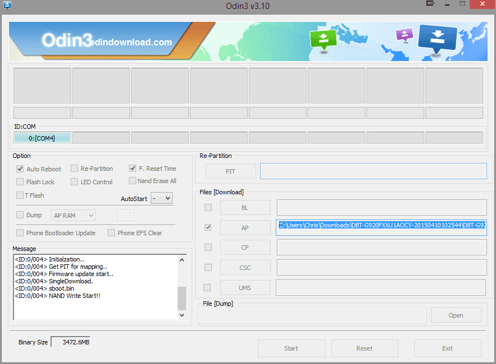The width and height of the screenshot is (496, 364).
Task: Click the Start button
Action: coord(291,348)
